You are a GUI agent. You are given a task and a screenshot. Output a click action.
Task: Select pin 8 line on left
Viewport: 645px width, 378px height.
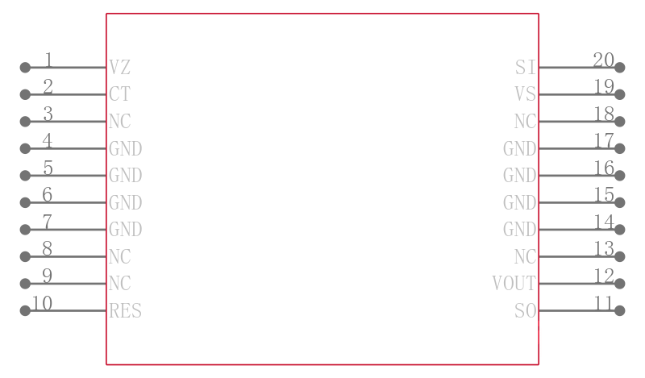coord(66,256)
